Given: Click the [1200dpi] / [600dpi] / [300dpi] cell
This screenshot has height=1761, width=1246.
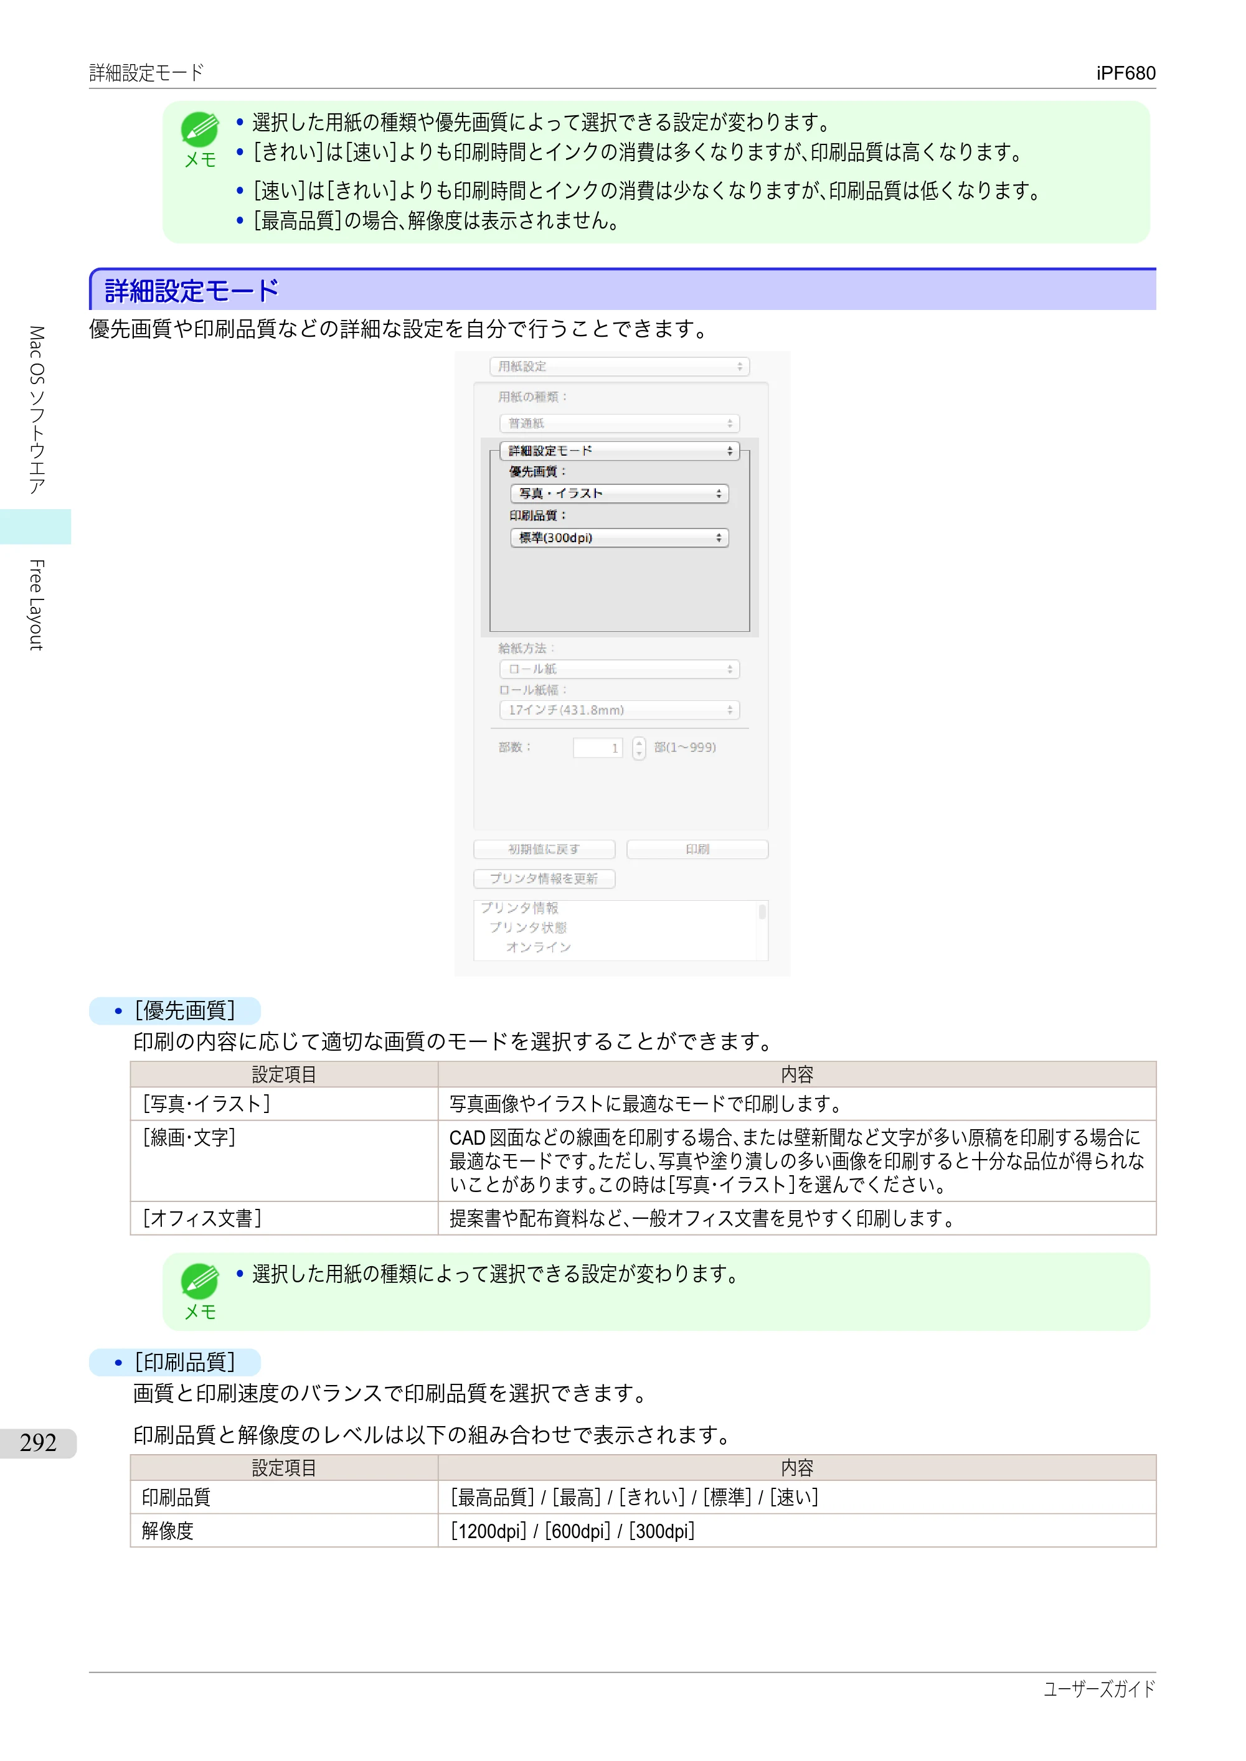Looking at the screenshot, I should [796, 1531].
